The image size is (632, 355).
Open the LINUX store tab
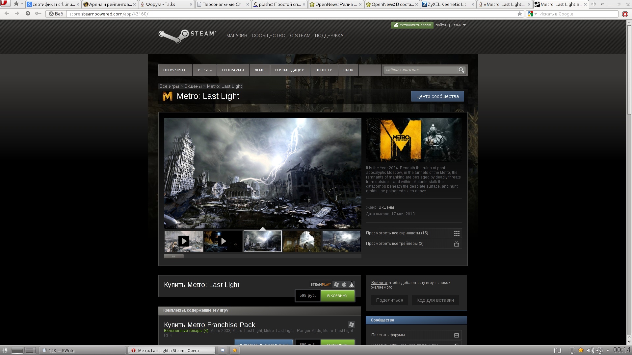point(348,70)
